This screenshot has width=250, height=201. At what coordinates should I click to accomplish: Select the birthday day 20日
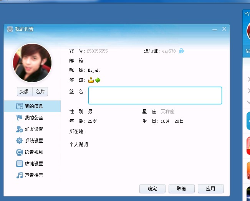tap(179, 121)
